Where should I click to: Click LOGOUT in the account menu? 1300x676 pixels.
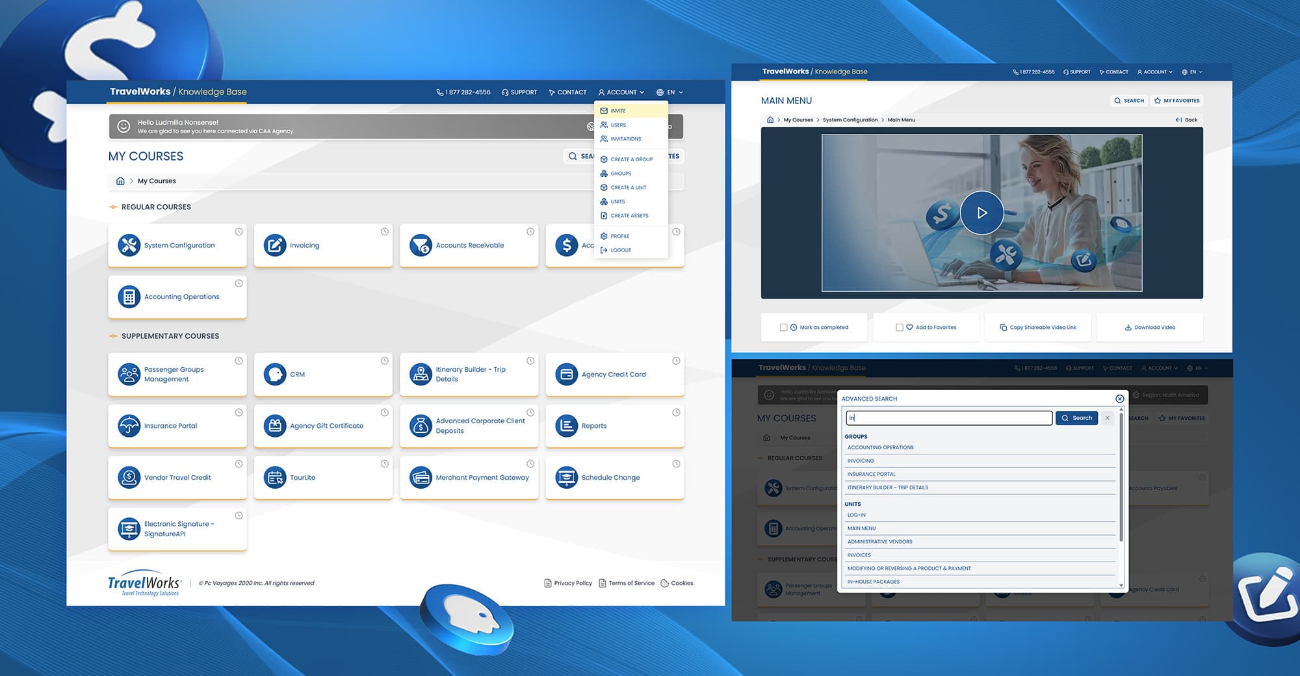click(630, 250)
